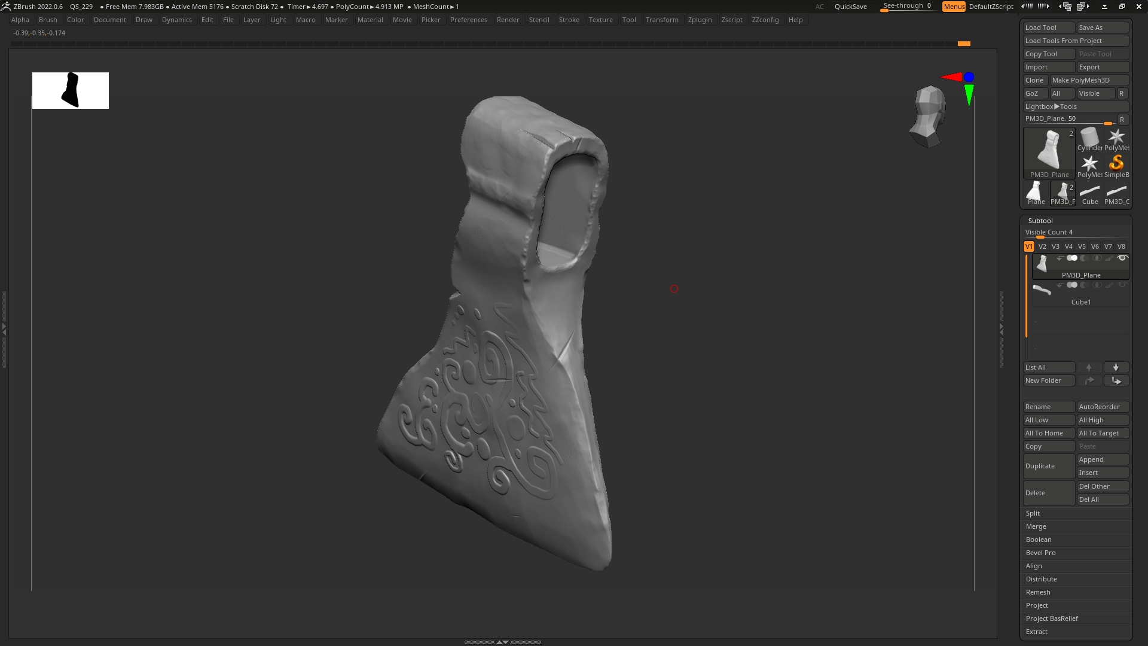Screen dimensions: 1148x646
Task: Switch to the V2 visibility set
Action: (1042, 246)
